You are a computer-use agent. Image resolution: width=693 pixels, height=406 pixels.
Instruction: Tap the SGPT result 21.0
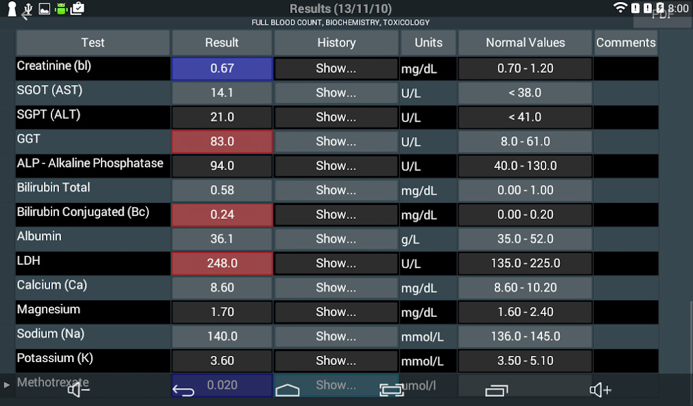point(222,117)
